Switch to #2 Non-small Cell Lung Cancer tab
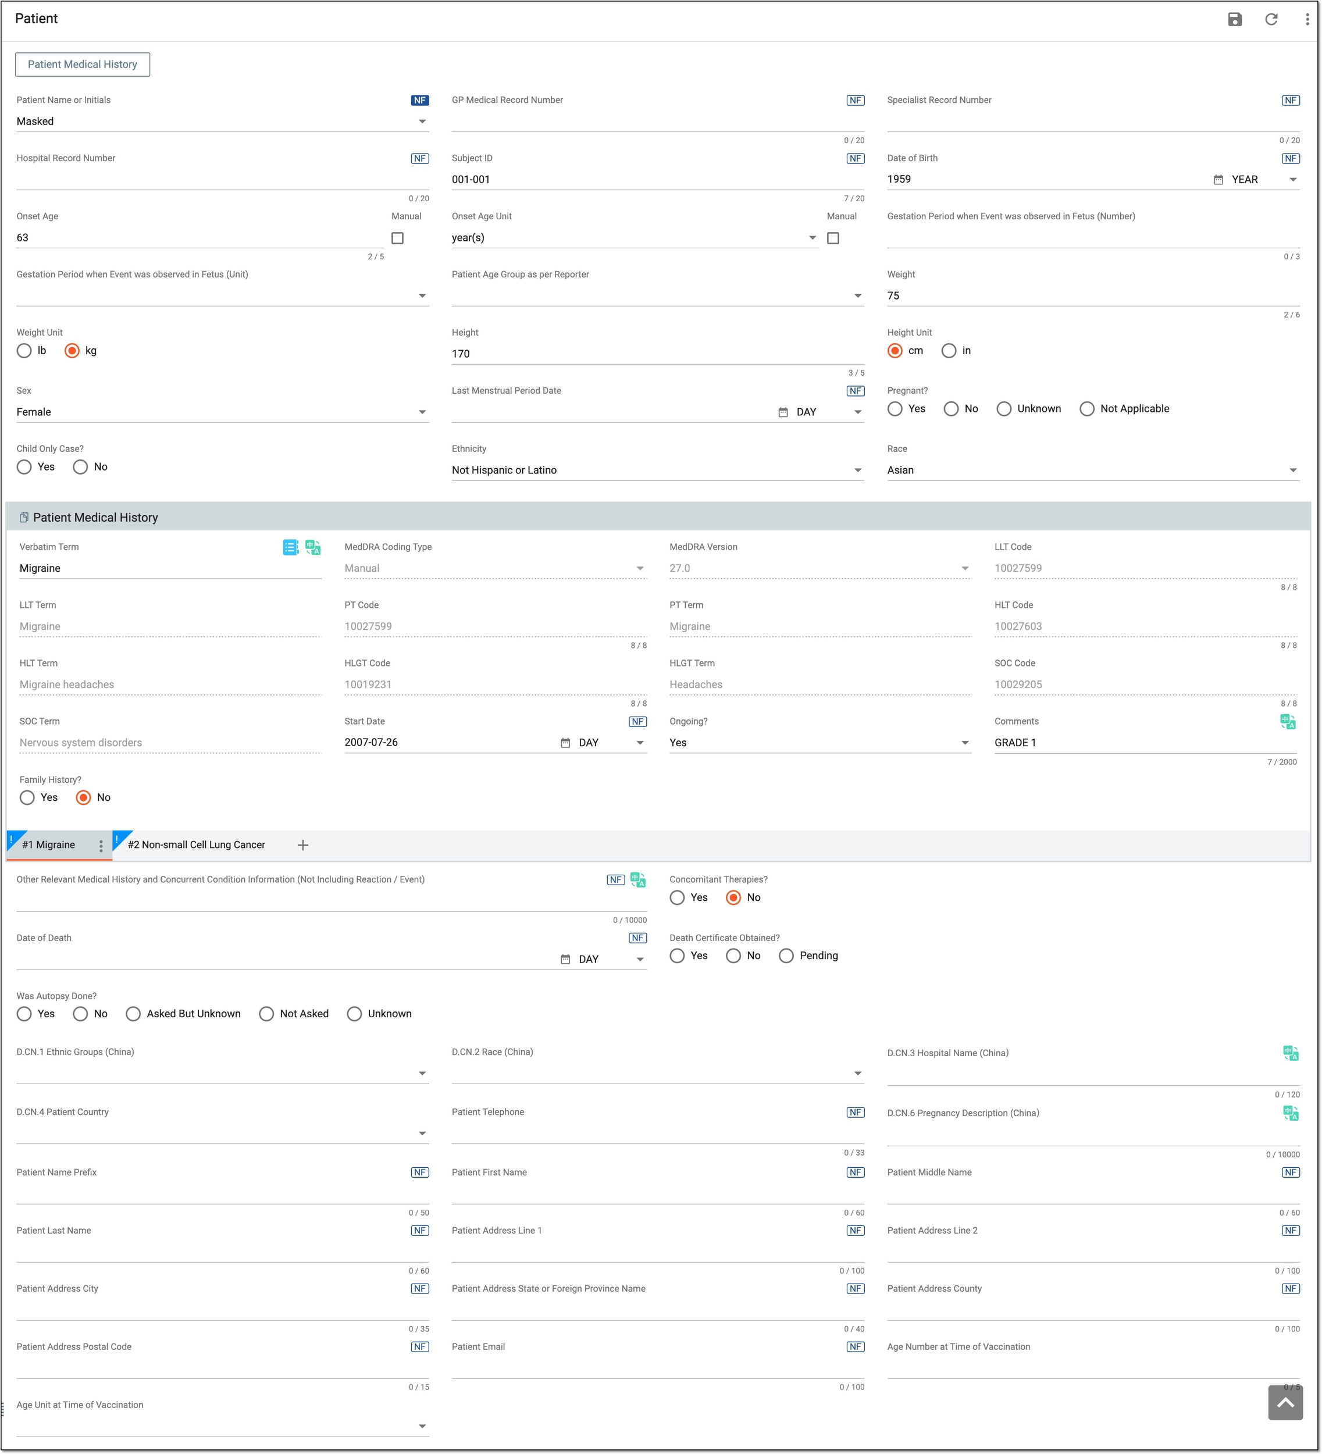Viewport: 1322px width, 1454px height. point(197,845)
